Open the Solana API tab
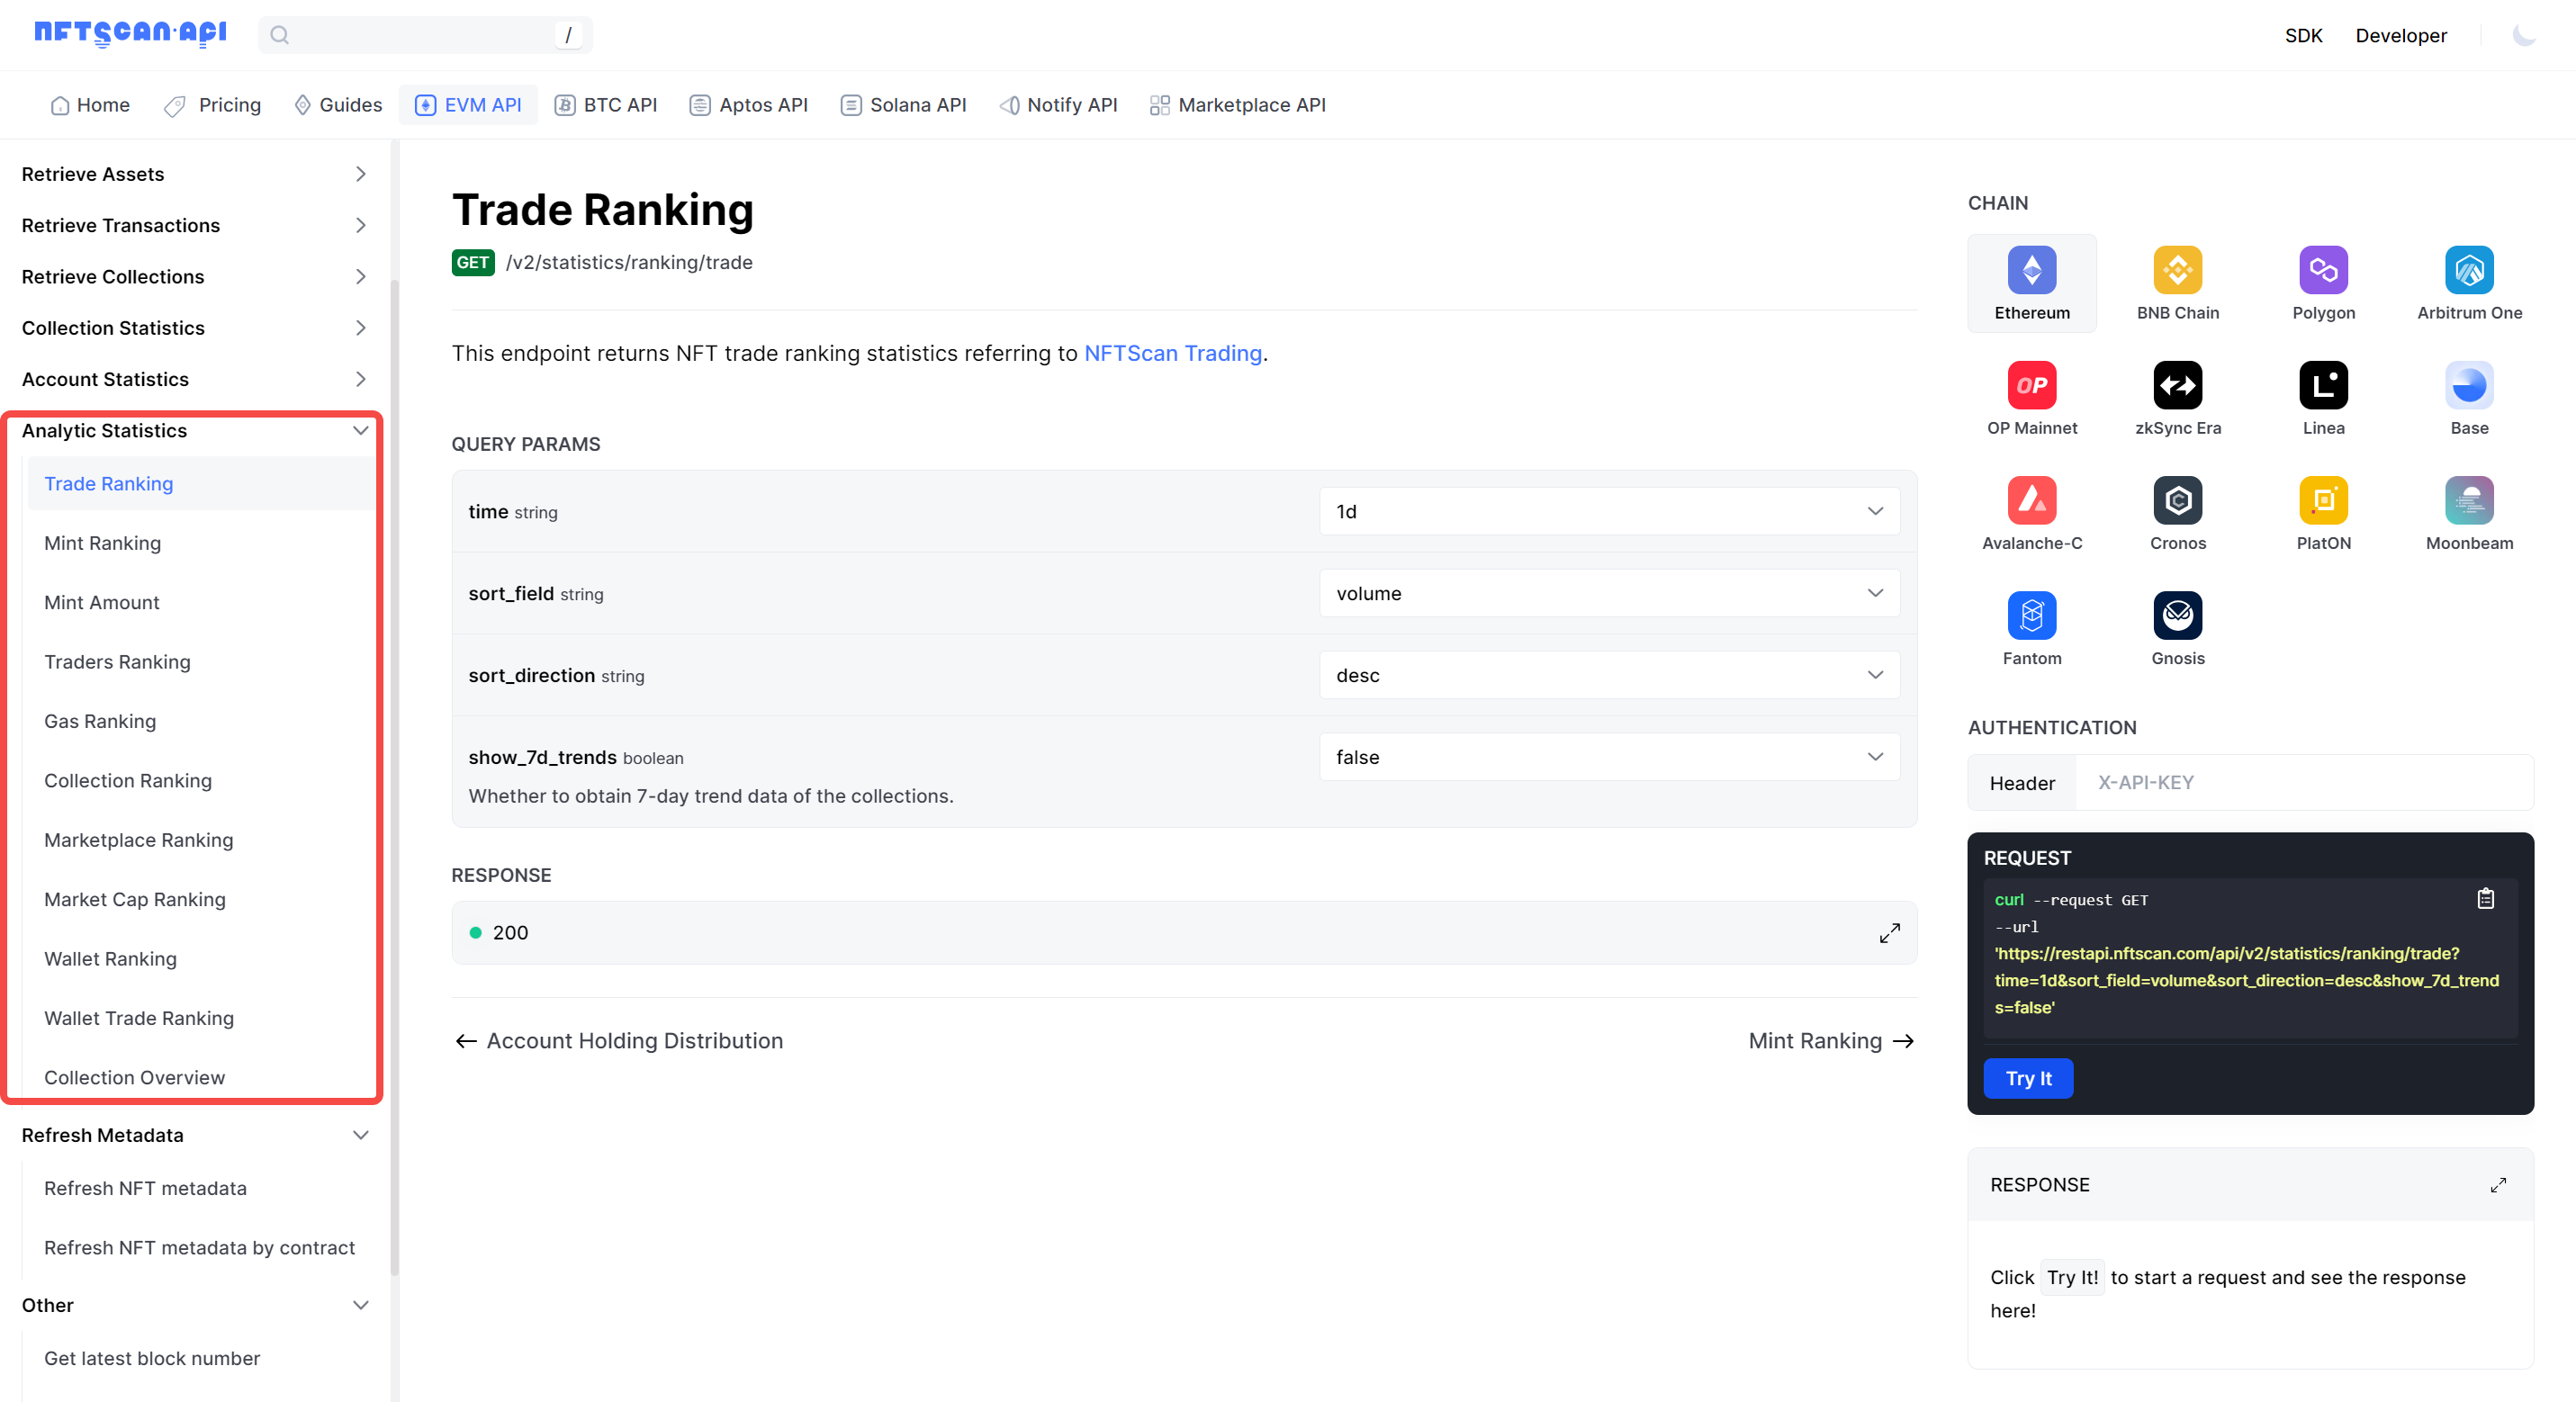This screenshot has width=2576, height=1402. coord(903,105)
